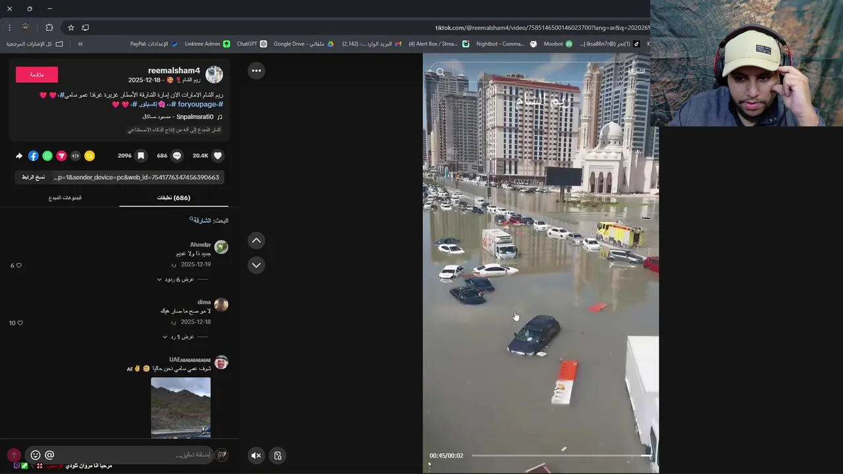Repost using the yellow repost icon
This screenshot has height=474, width=843.
coord(90,156)
